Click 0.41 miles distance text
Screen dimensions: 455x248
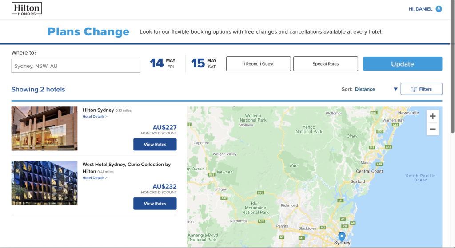[x=105, y=172]
